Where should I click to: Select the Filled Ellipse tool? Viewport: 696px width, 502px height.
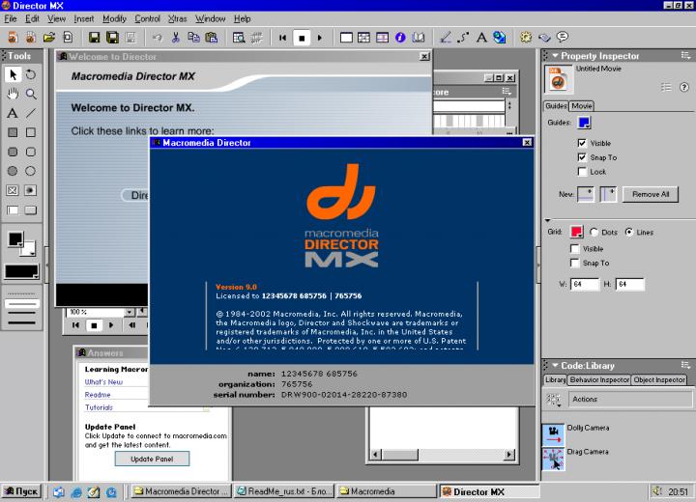pyautogui.click(x=13, y=171)
